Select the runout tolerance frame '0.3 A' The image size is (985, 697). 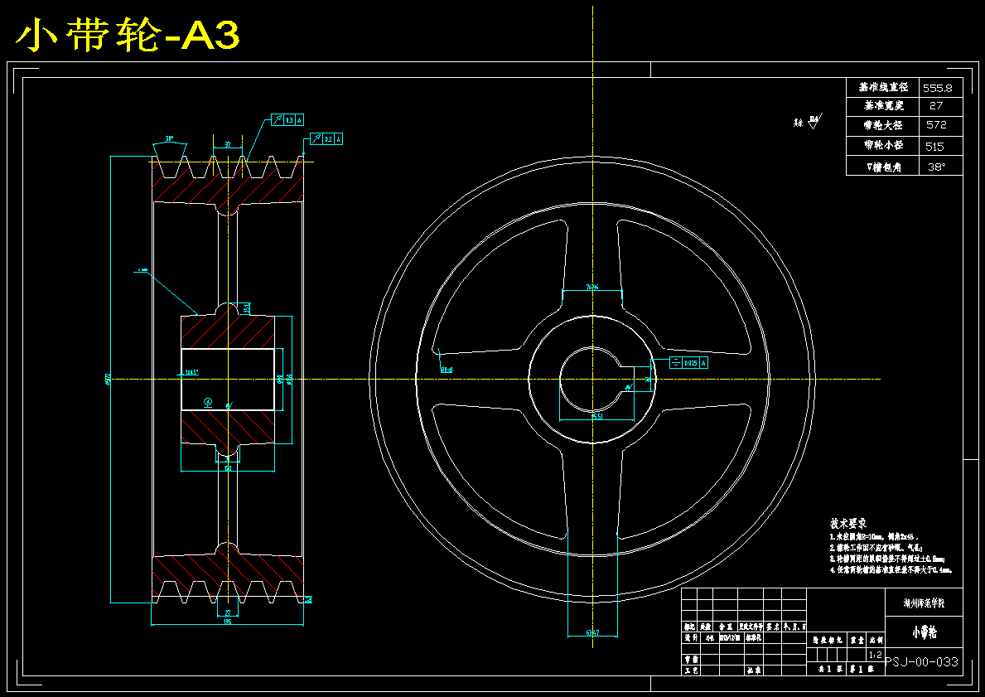(x=287, y=120)
